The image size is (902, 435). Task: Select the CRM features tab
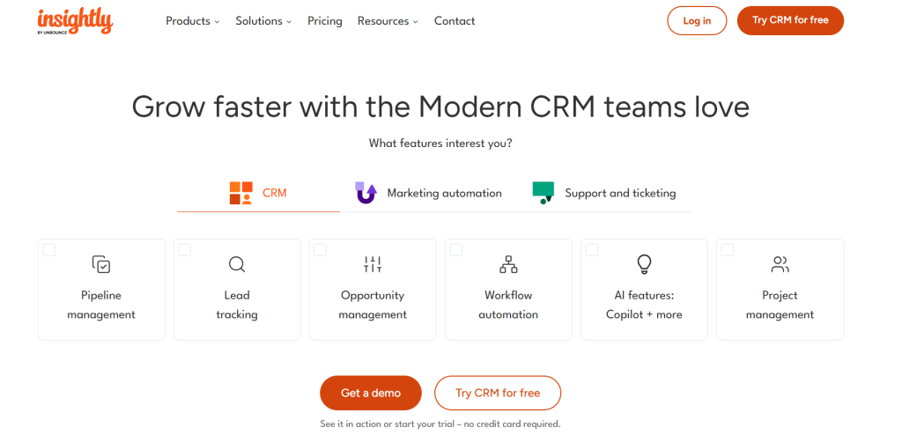[x=258, y=193]
